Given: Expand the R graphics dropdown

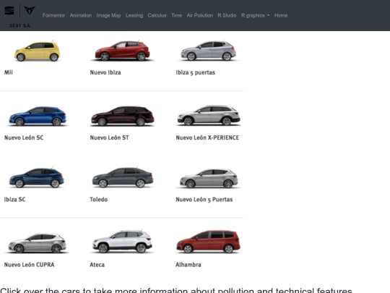Looking at the screenshot, I should point(256,15).
